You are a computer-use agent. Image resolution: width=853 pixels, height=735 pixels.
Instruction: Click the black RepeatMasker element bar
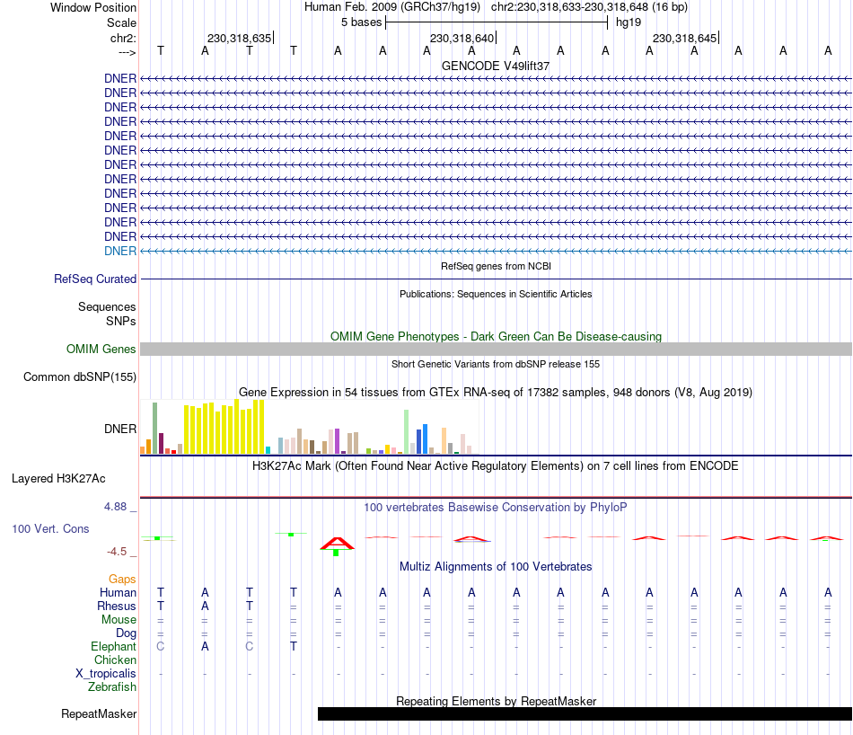[585, 713]
